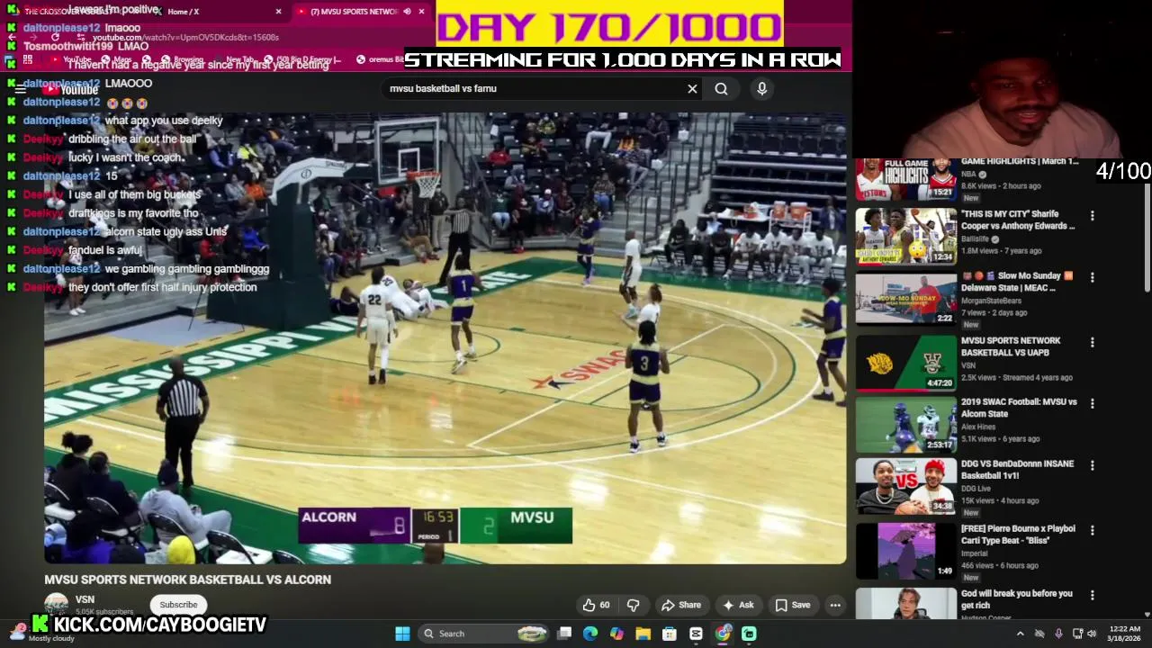
Task: Open the New Tab bookmark
Action: 234,60
